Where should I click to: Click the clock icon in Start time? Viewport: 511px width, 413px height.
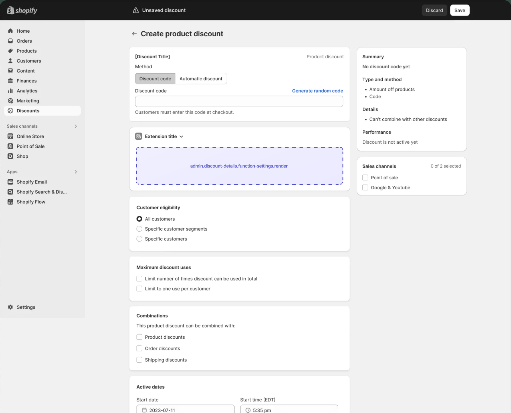point(248,410)
